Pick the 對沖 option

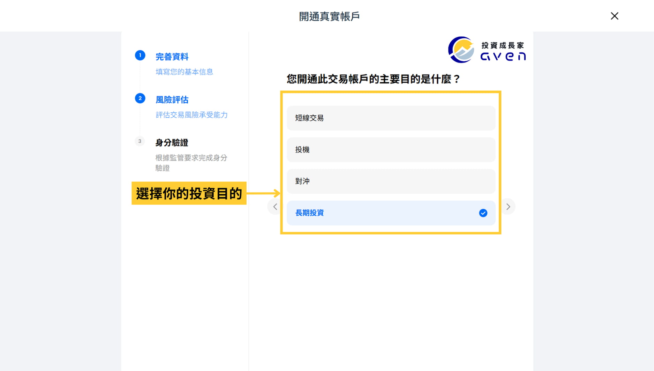point(391,181)
